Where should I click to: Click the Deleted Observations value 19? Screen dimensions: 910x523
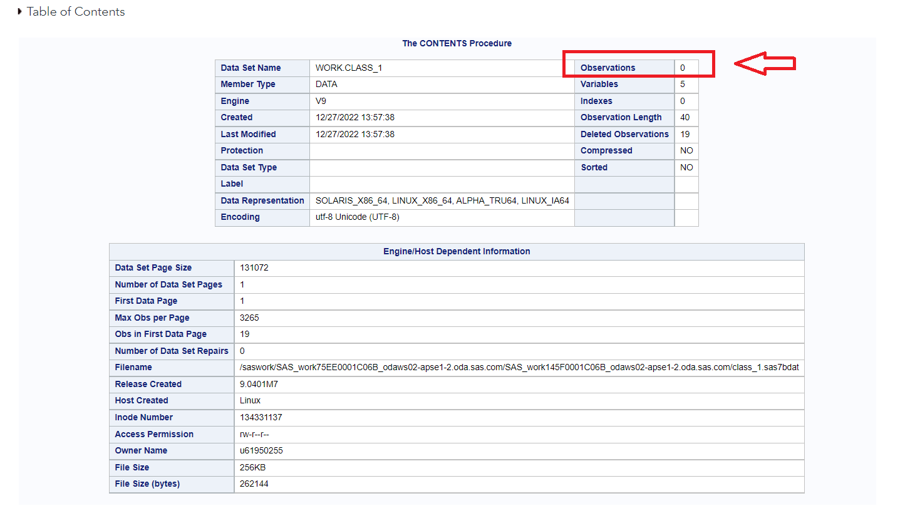(x=686, y=134)
